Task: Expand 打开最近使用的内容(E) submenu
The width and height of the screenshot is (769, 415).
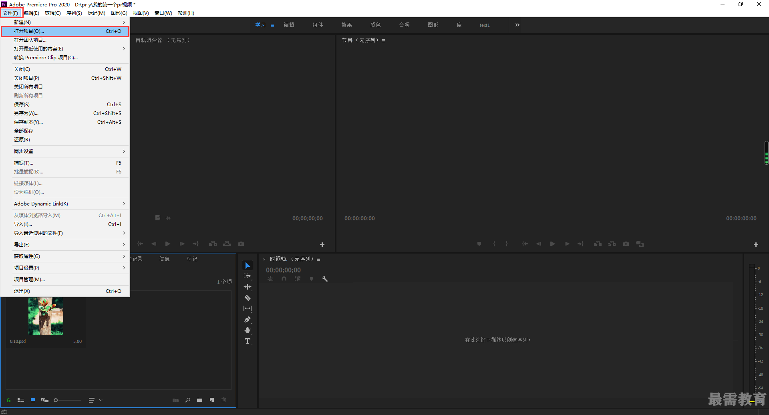Action: tap(65, 48)
